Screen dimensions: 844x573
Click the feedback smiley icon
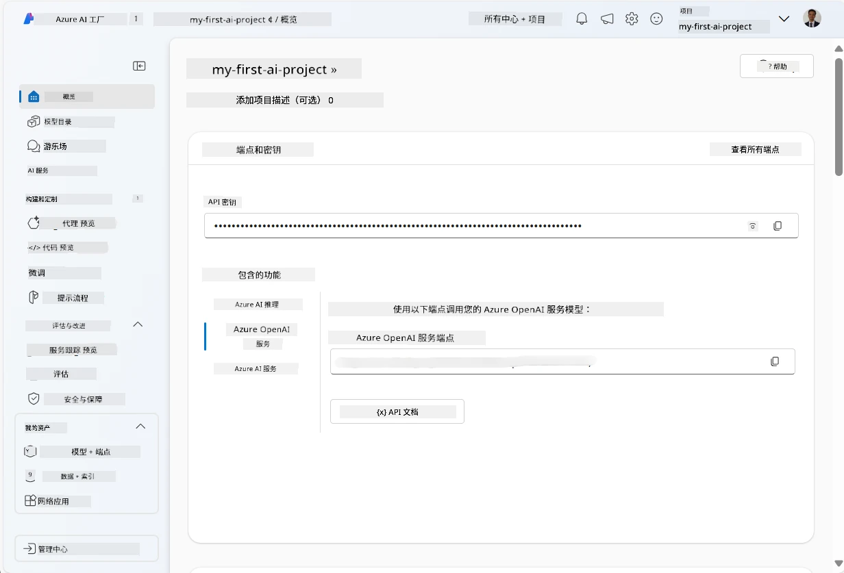point(656,19)
